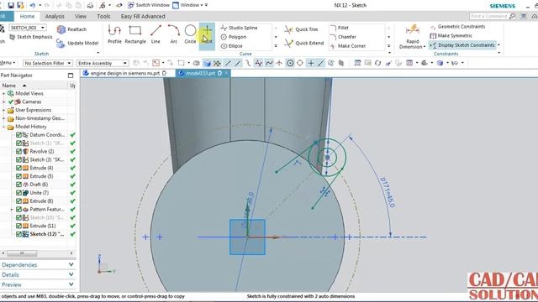
Task: Click the Find a Command search field
Action: pos(489,16)
